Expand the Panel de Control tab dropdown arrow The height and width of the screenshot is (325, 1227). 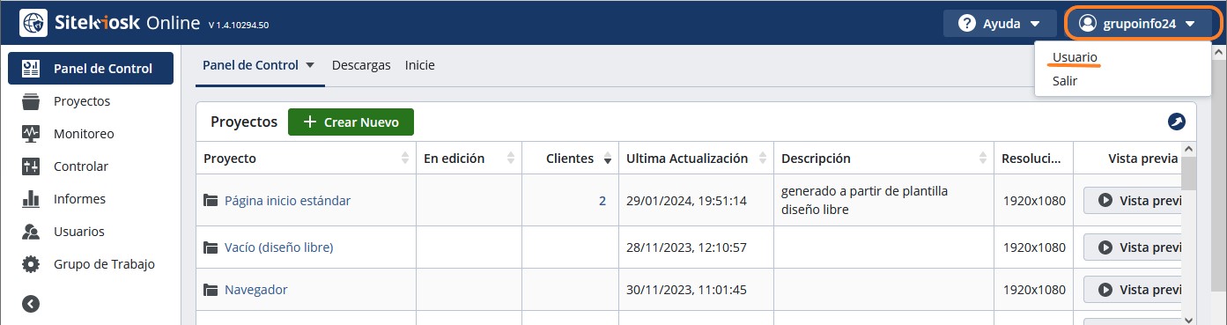pyautogui.click(x=310, y=65)
